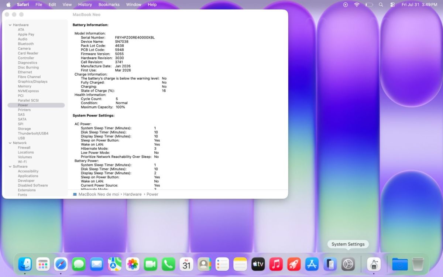
Task: Open the Safari menu
Action: (x=23, y=4)
